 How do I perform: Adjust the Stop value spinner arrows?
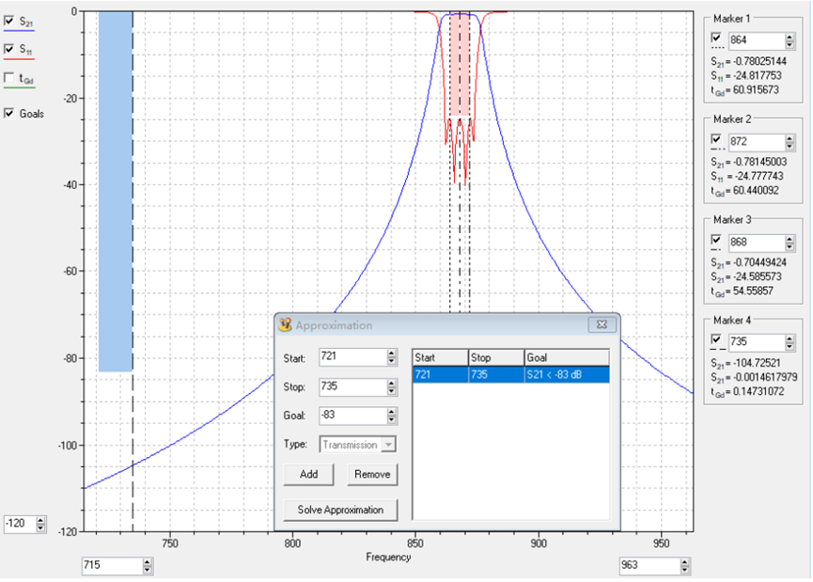coord(391,387)
